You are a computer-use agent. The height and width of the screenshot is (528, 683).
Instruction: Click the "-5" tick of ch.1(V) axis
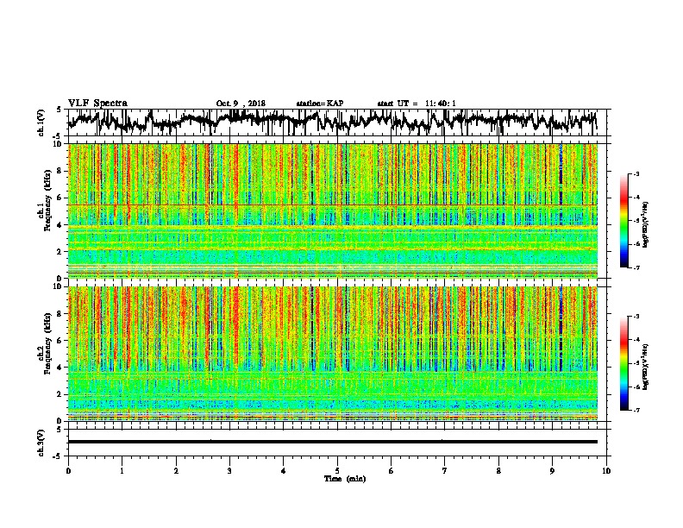click(58, 136)
